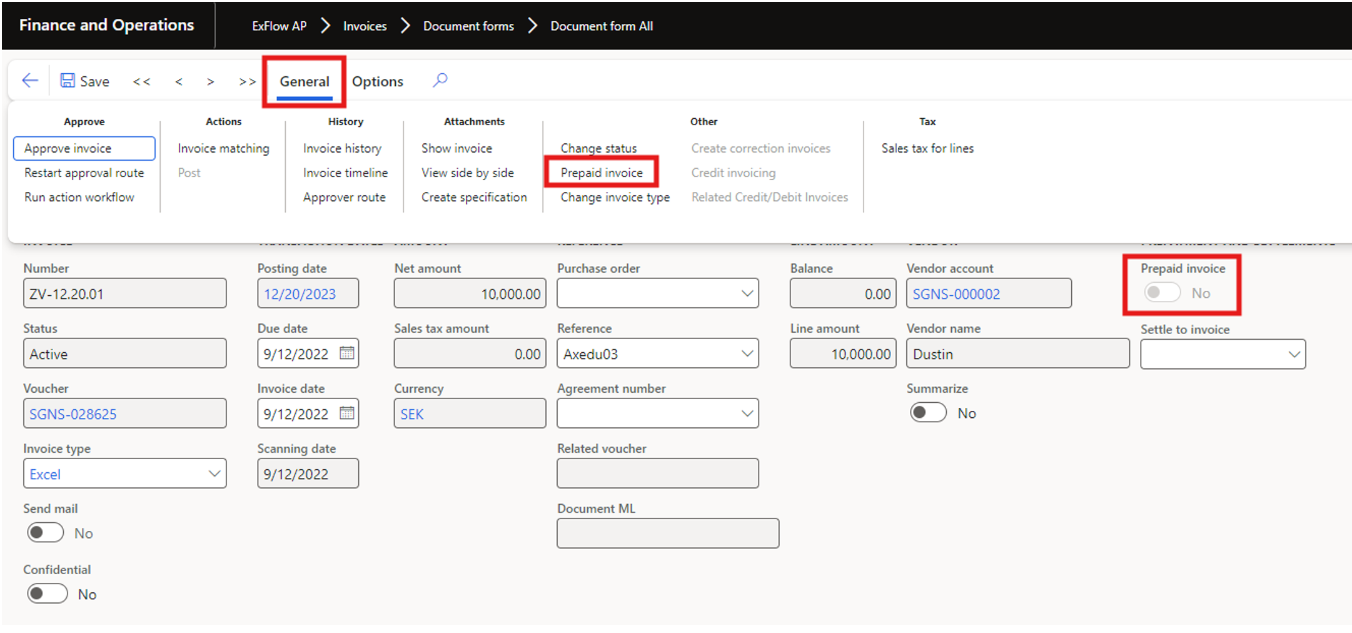Screen dimensions: 1352x633
Task: Click Document forms breadcrumb
Action: [468, 26]
